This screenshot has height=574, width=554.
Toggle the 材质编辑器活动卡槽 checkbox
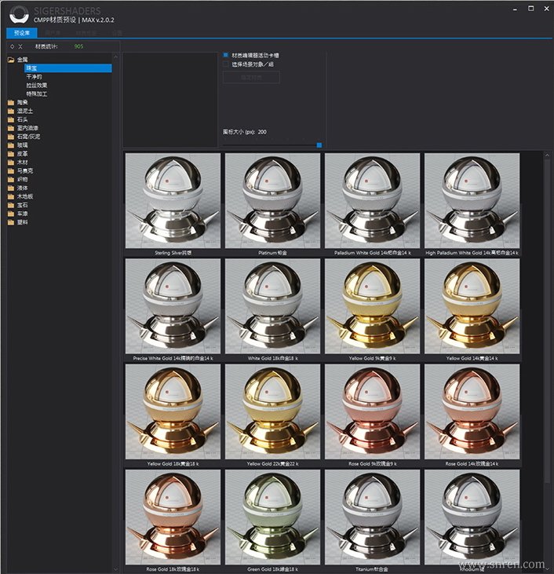point(226,56)
